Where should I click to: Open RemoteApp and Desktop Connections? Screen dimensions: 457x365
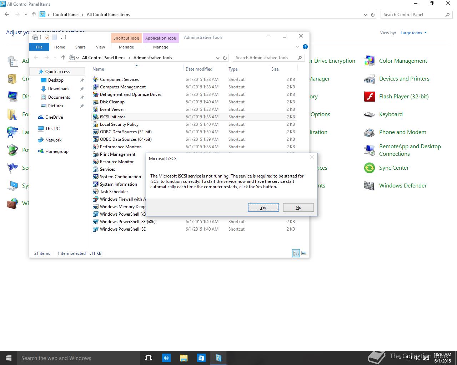[402, 150]
